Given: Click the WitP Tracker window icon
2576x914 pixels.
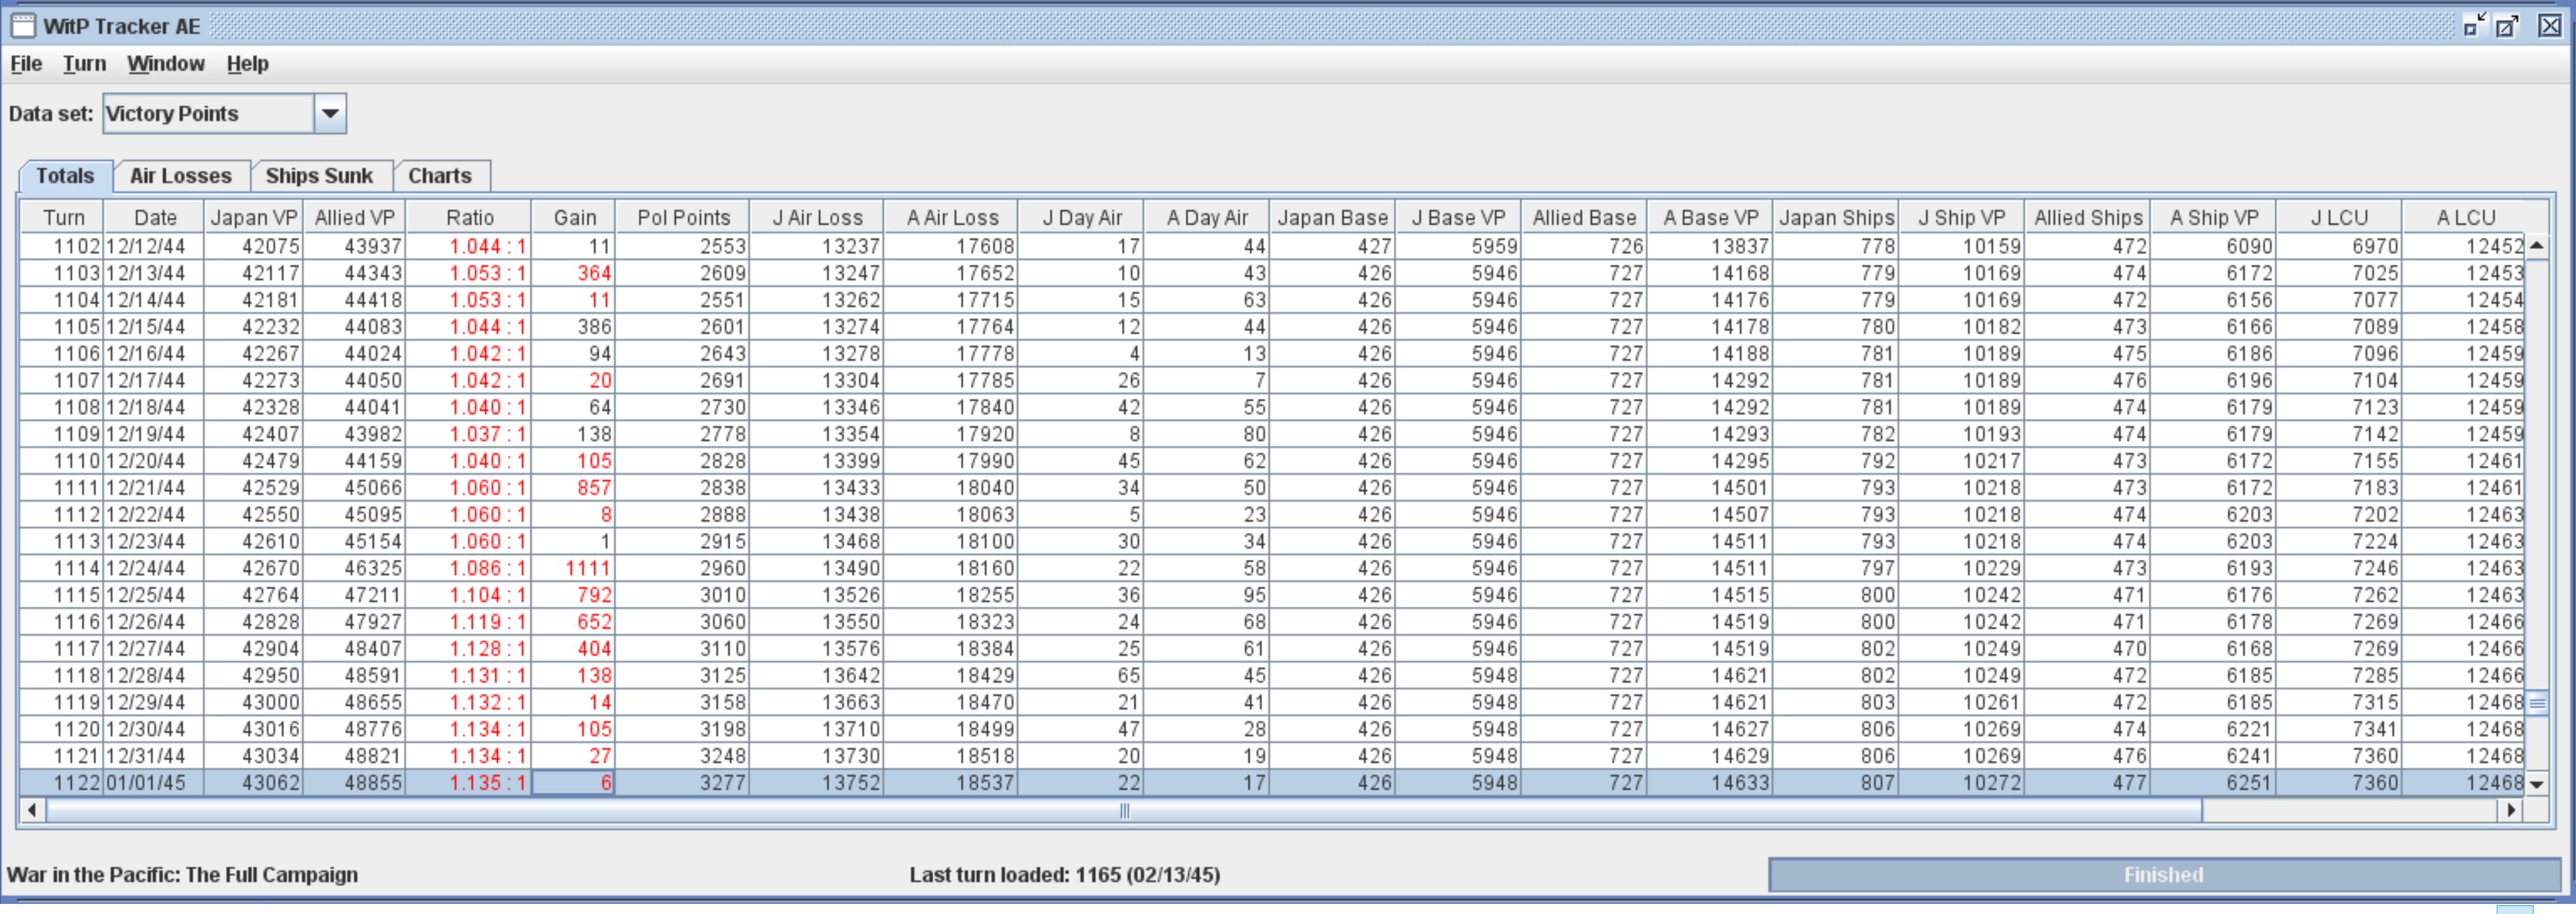Looking at the screenshot, I should point(22,26).
